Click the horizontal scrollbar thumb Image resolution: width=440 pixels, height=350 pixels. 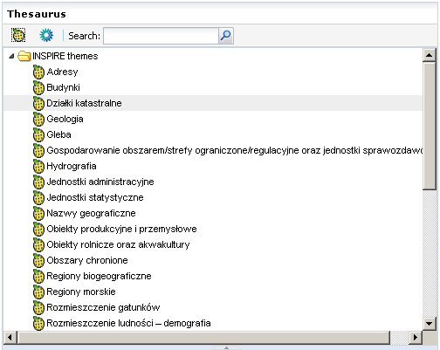tap(203, 337)
